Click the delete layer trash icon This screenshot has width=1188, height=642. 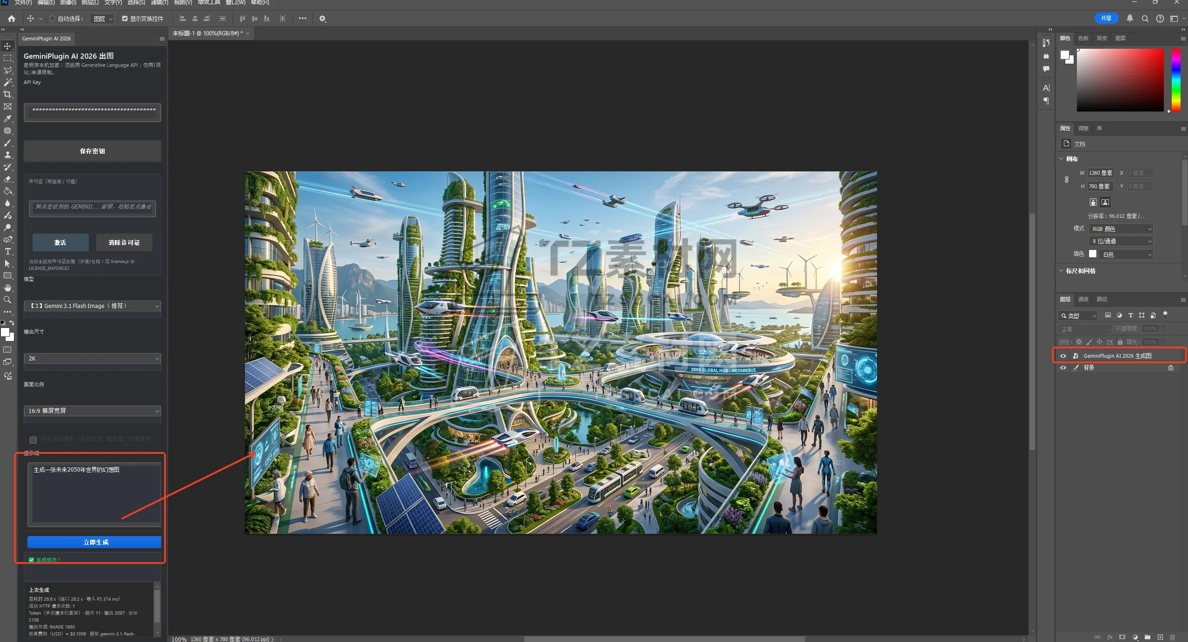pyautogui.click(x=1172, y=637)
